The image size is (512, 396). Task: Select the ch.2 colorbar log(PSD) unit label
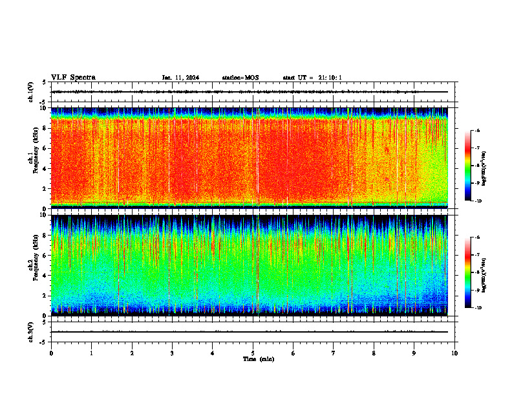pos(484,275)
